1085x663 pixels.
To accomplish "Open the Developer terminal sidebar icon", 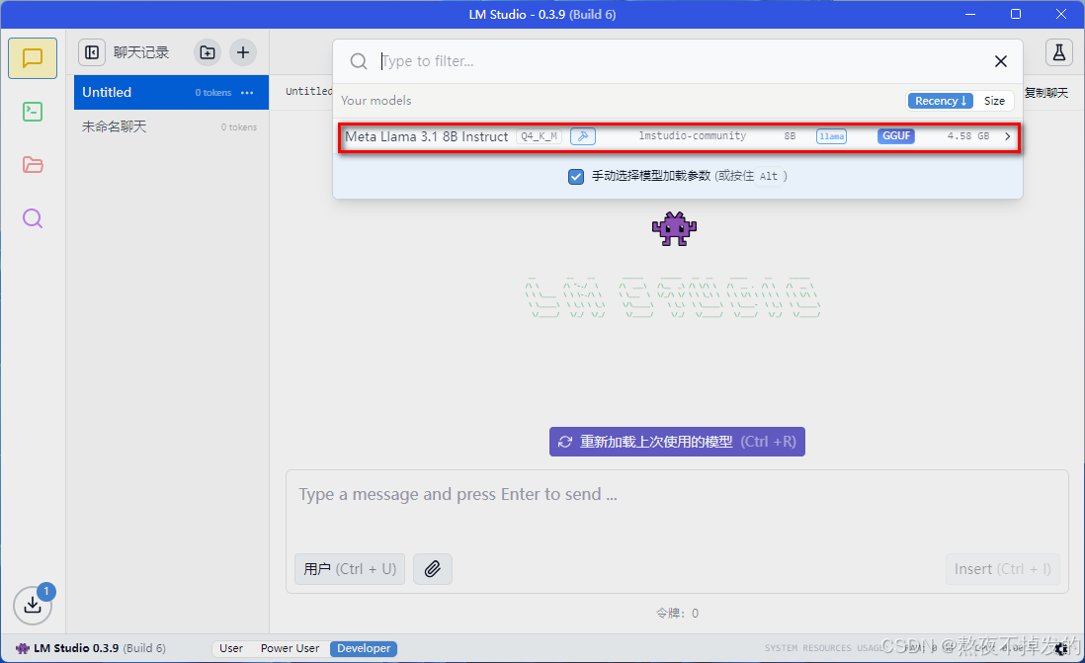I will pos(33,112).
